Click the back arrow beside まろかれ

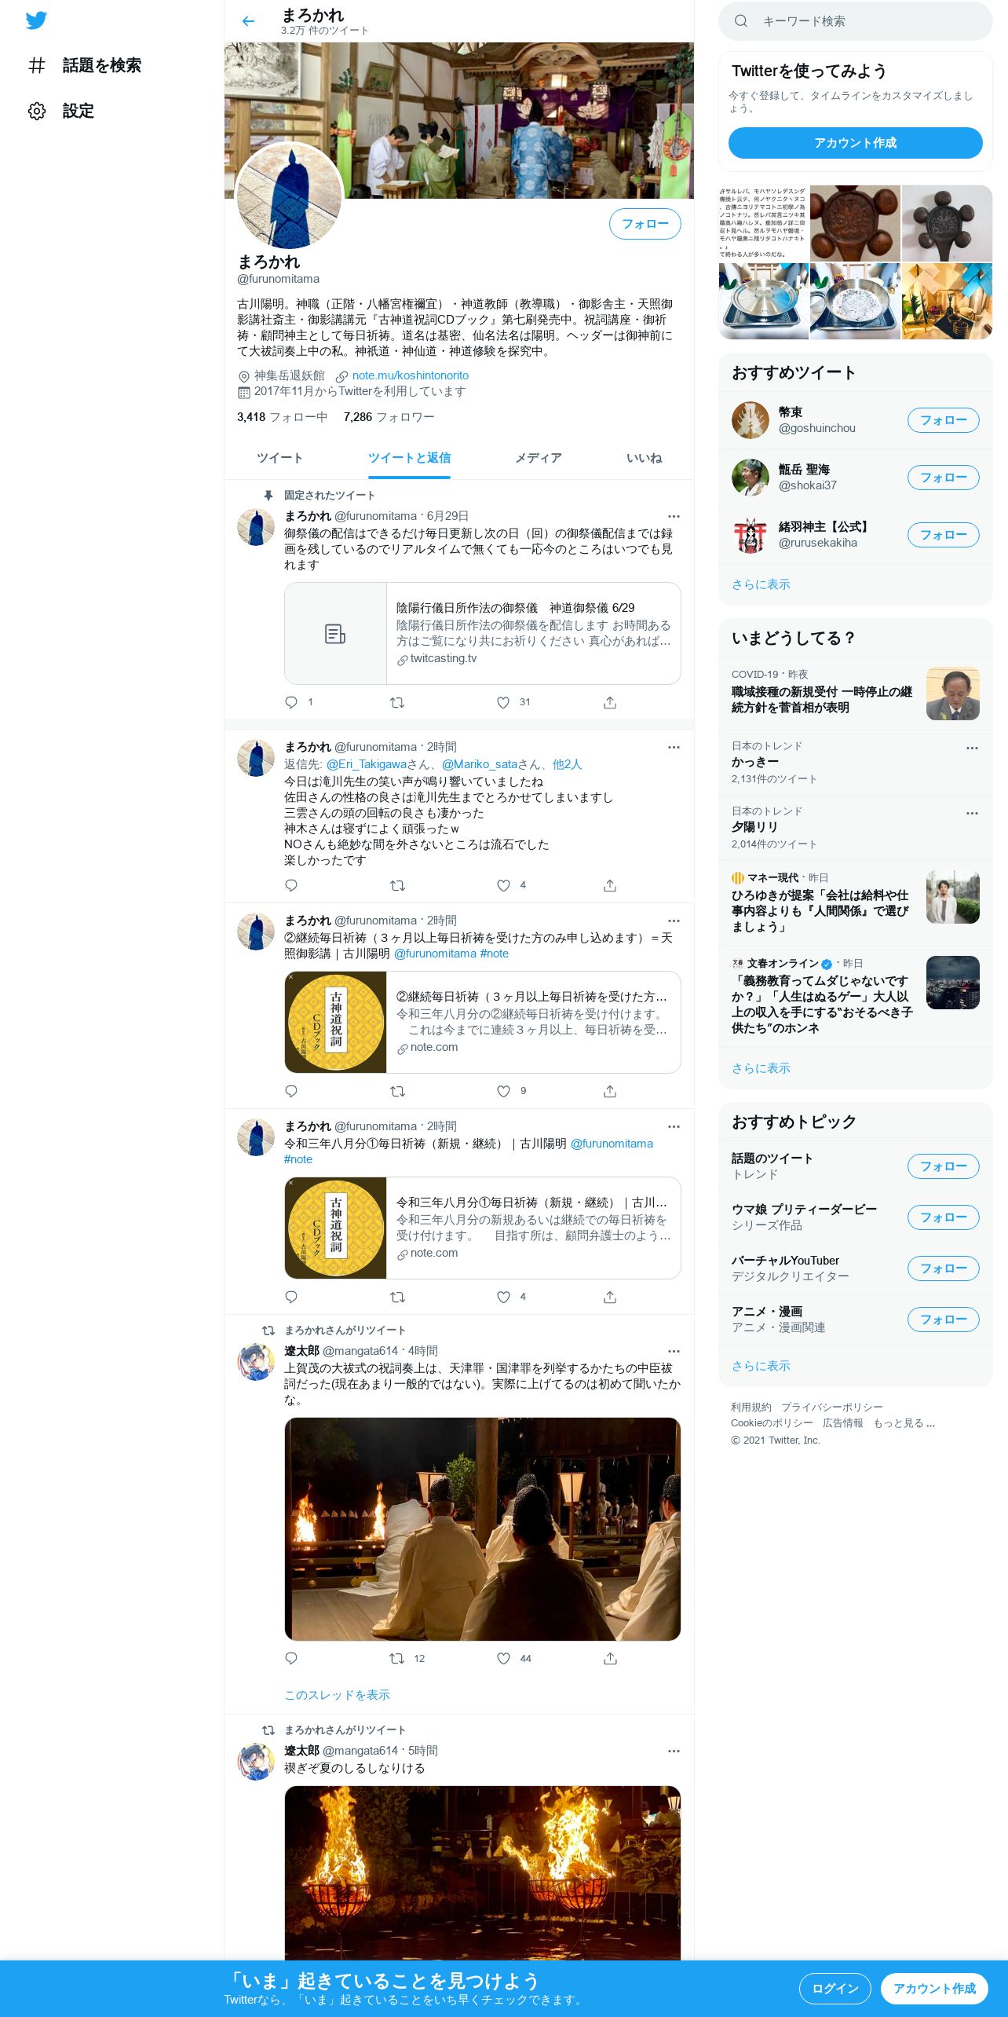point(248,21)
